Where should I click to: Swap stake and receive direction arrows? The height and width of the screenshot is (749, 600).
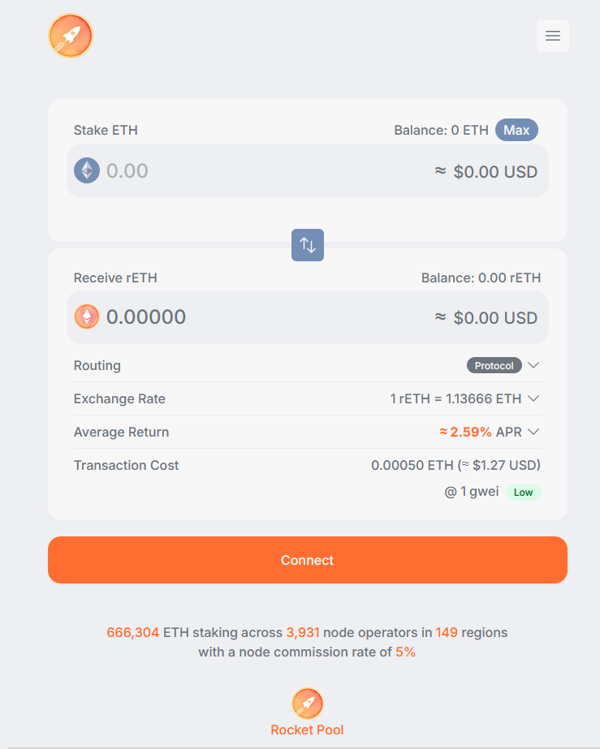coord(308,245)
